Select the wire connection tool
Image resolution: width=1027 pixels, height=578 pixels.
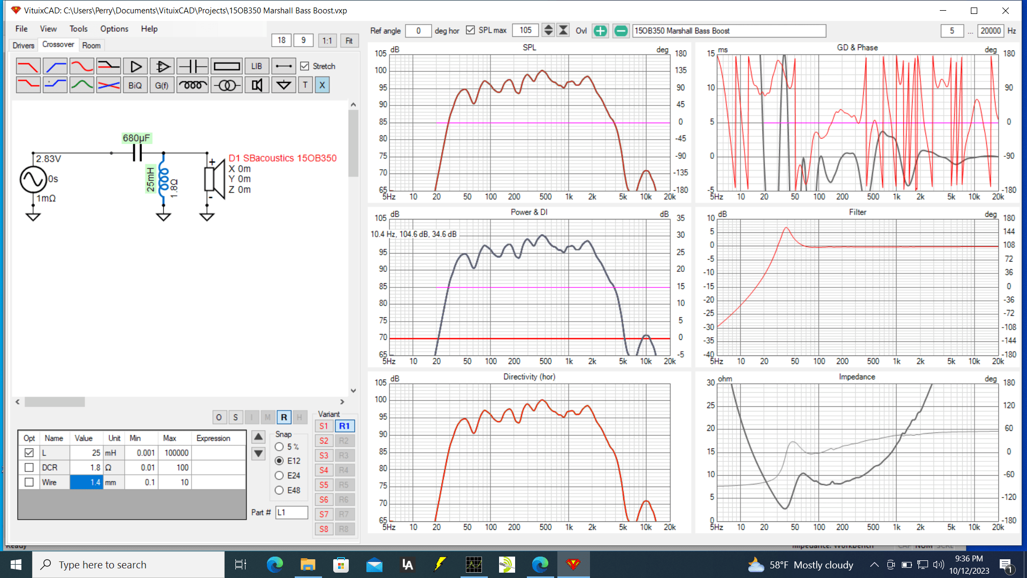tap(283, 66)
